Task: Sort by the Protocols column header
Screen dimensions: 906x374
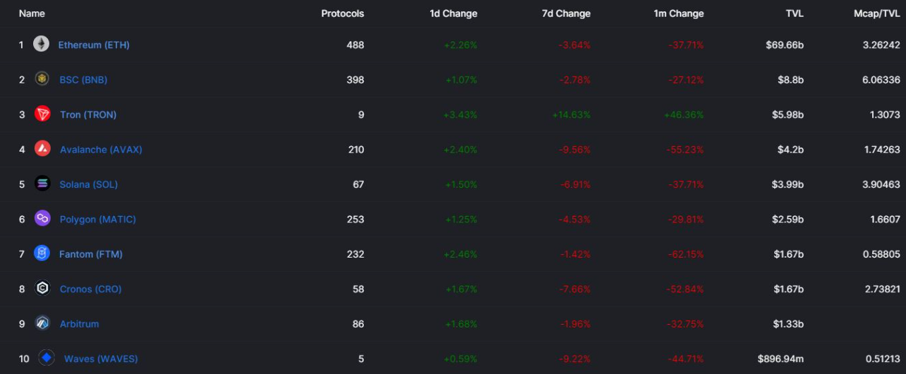Action: (x=343, y=13)
